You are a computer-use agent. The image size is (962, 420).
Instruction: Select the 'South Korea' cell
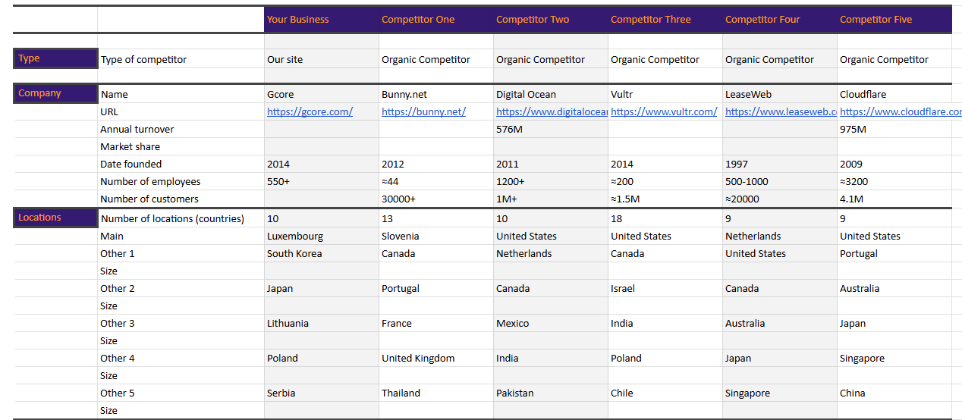pyautogui.click(x=322, y=254)
